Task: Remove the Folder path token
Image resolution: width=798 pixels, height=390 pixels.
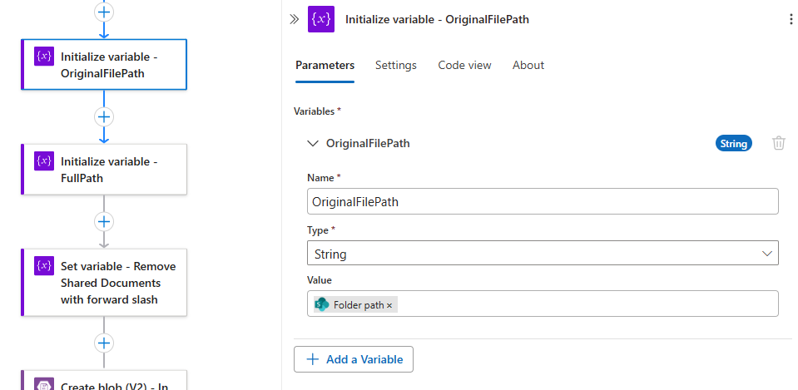Action: tap(389, 305)
